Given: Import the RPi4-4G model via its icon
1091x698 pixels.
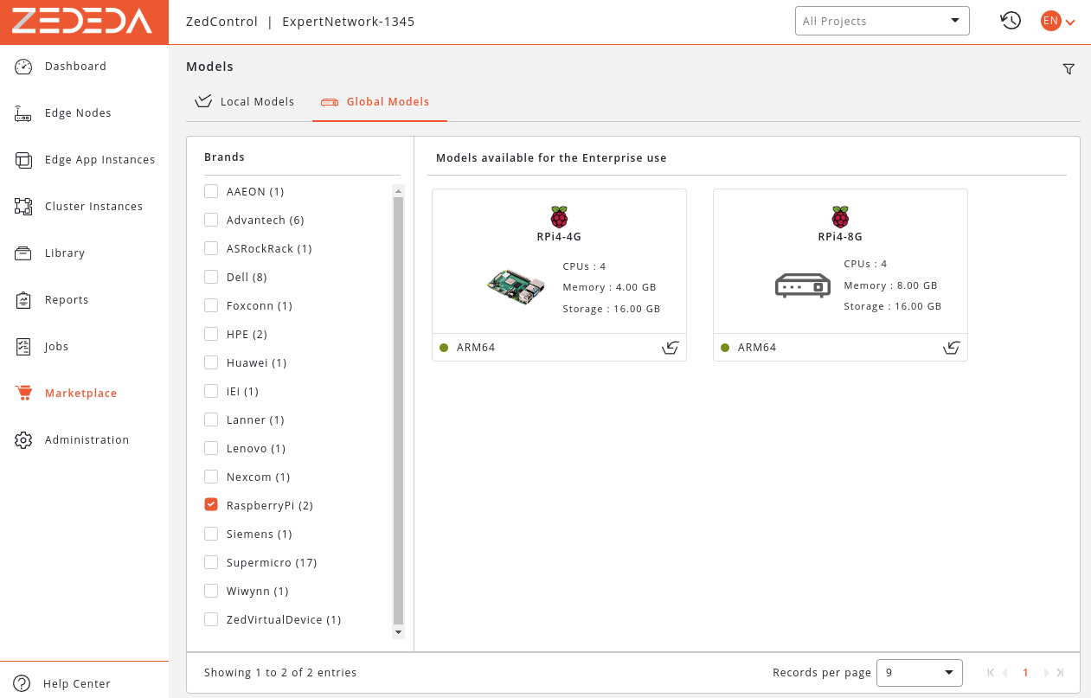Looking at the screenshot, I should pyautogui.click(x=670, y=348).
